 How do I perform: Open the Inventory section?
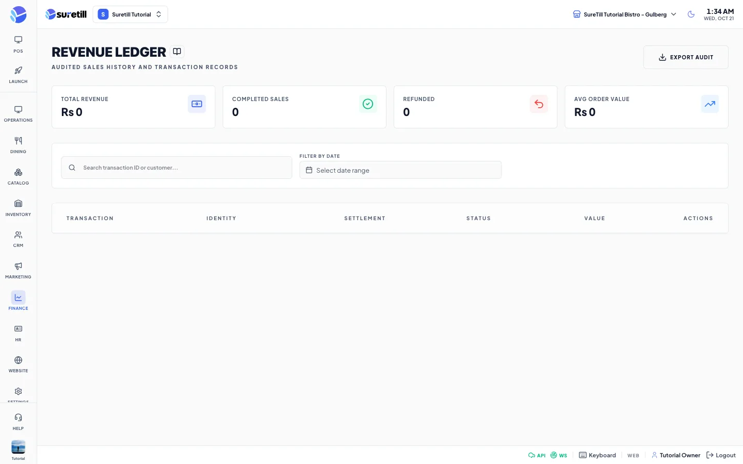click(x=18, y=208)
